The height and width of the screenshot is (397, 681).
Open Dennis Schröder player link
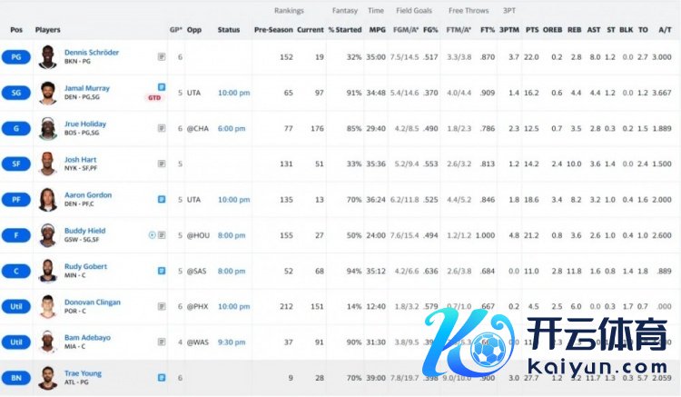click(92, 52)
